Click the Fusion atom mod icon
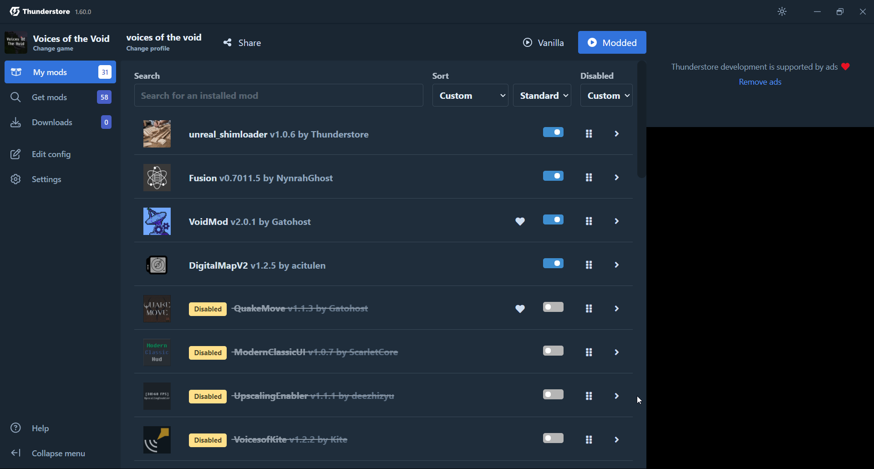 tap(157, 178)
